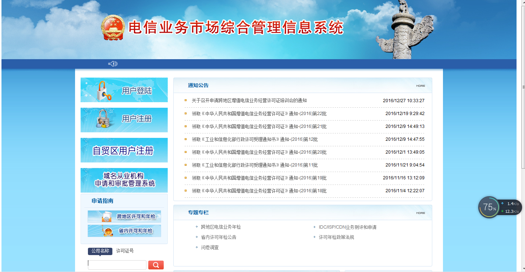The height and width of the screenshot is (272, 525).
Task: Open the 用户登陆 login banner
Action: tap(124, 90)
